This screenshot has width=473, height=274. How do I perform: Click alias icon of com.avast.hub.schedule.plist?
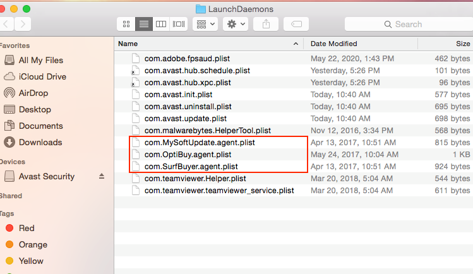tap(135, 70)
